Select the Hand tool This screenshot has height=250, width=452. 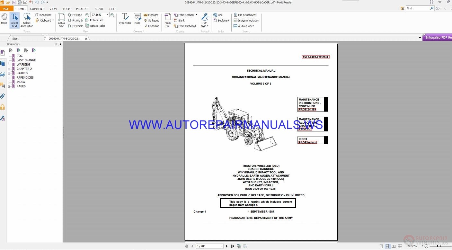[x=4, y=19]
